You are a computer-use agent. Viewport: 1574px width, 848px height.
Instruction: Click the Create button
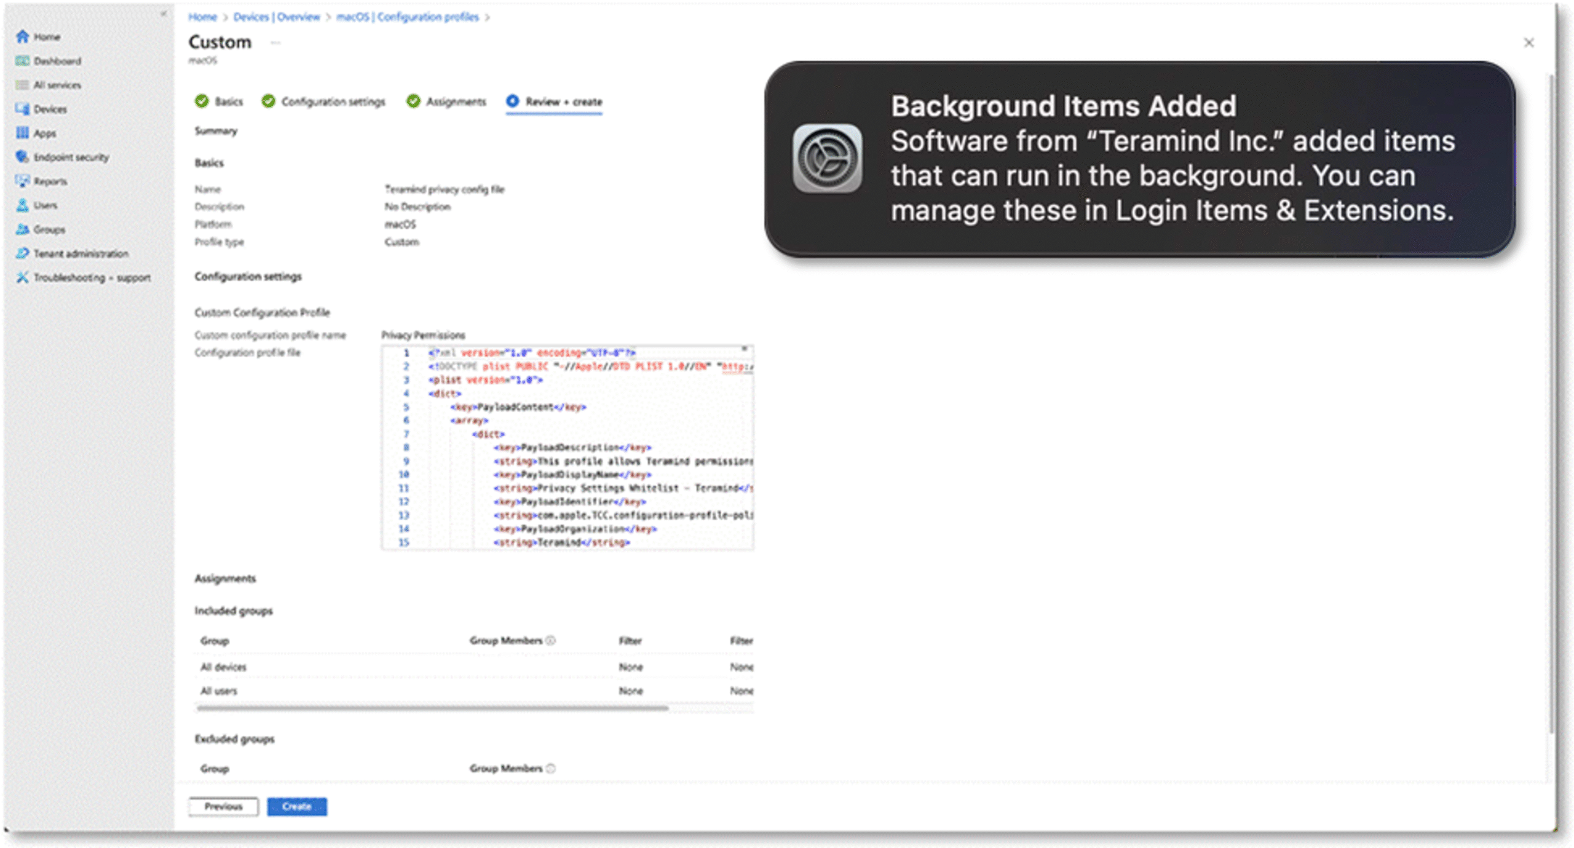point(296,806)
